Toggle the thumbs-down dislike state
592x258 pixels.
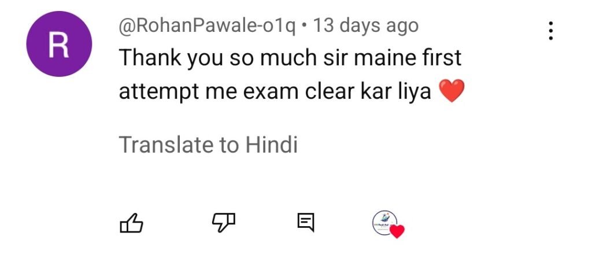click(x=223, y=223)
